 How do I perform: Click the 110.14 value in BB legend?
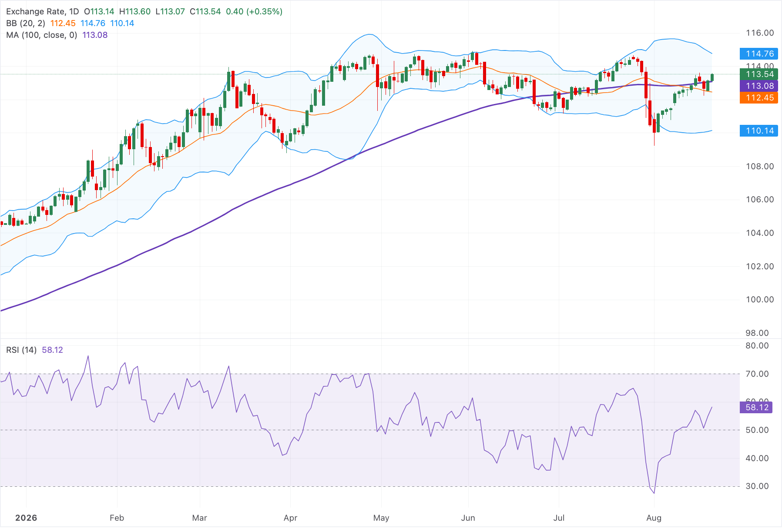tap(122, 23)
